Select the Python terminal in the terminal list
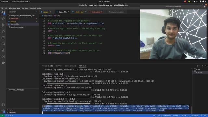 [x=199, y=72]
